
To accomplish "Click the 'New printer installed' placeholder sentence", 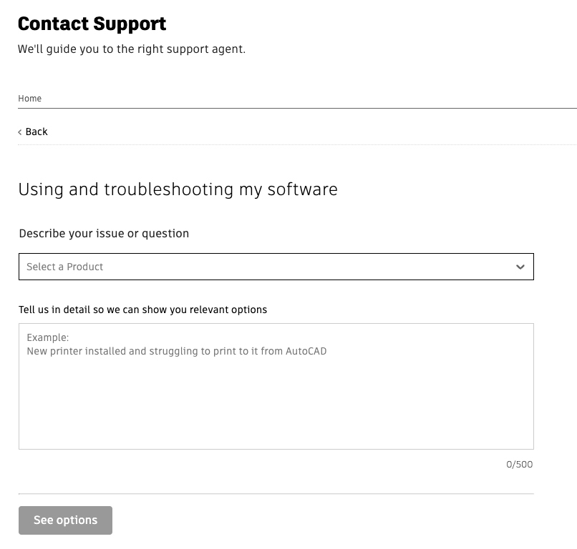I will (176, 351).
